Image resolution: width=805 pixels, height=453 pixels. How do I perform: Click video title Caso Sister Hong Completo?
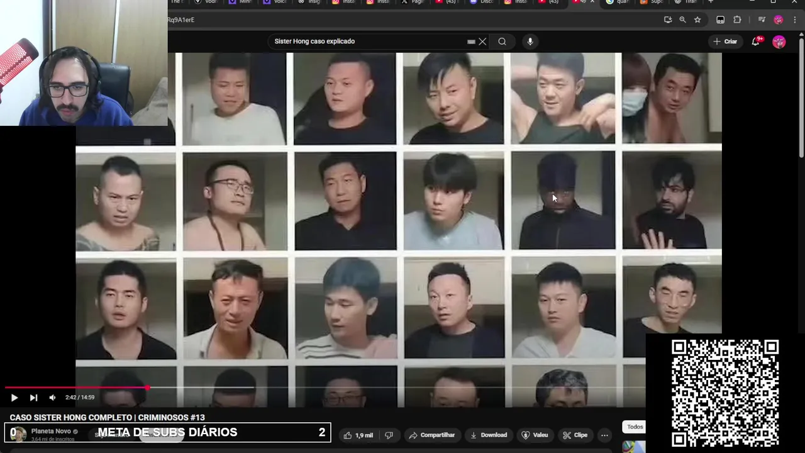pos(108,418)
